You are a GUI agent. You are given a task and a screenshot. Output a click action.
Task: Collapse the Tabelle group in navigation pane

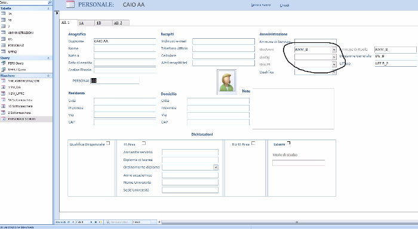pyautogui.click(x=48, y=8)
